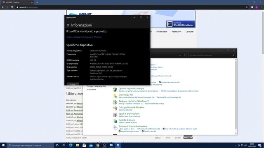This screenshot has height=148, width=264.
Task: Open the Cronologia file icon
Action: [115, 96]
